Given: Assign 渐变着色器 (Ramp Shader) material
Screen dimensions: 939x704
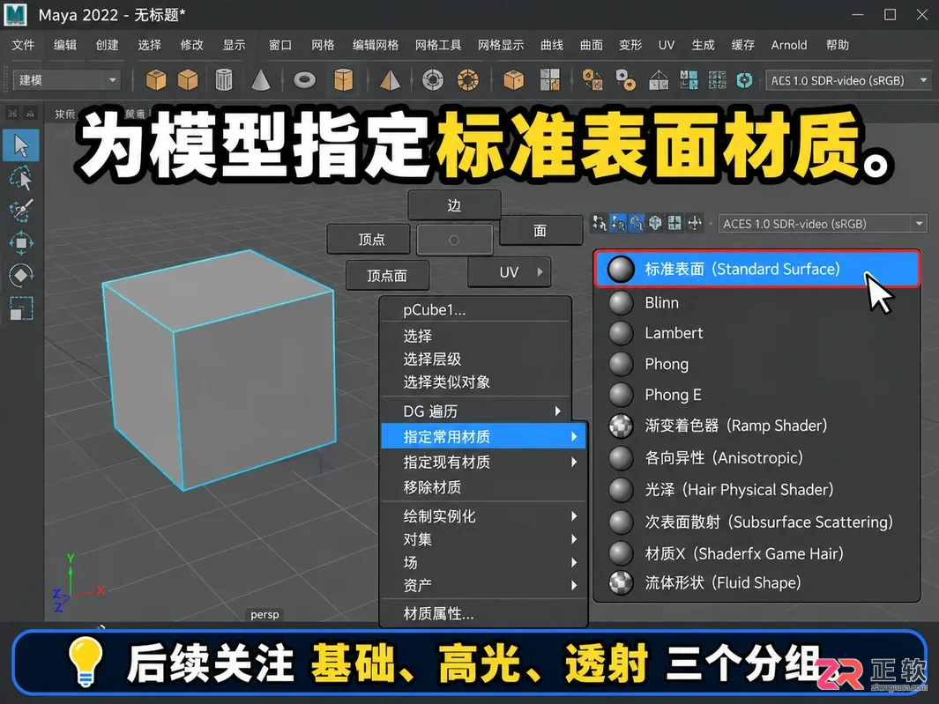Looking at the screenshot, I should click(x=757, y=426).
